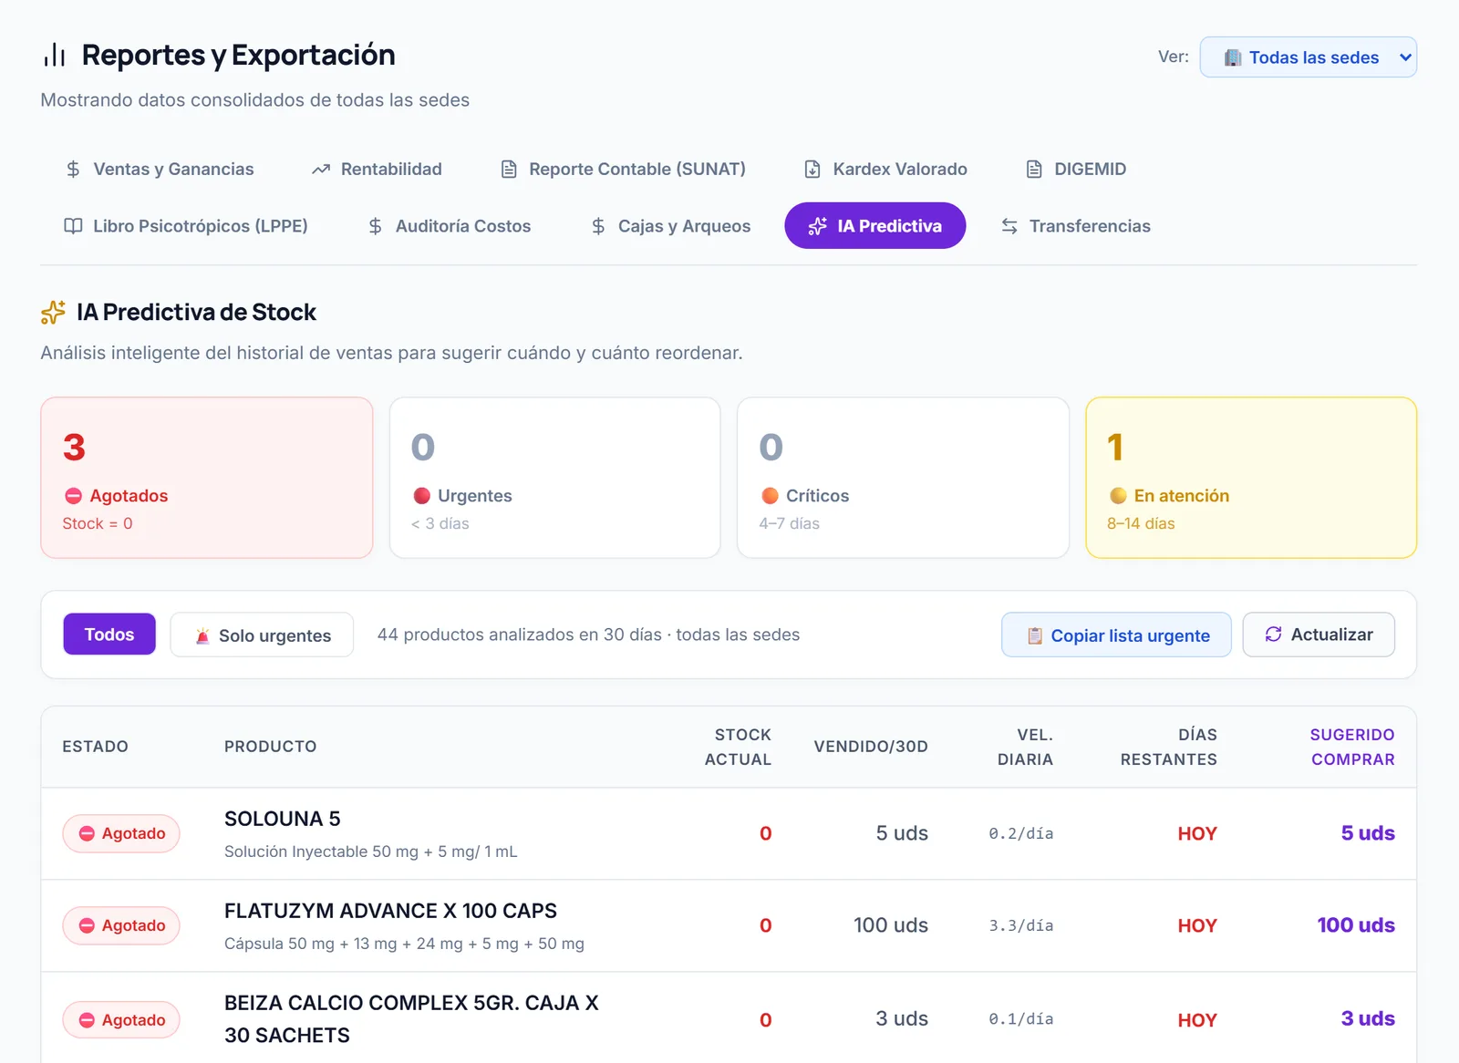Image resolution: width=1459 pixels, height=1063 pixels.
Task: Select the Agotados summary card
Action: [x=207, y=478]
